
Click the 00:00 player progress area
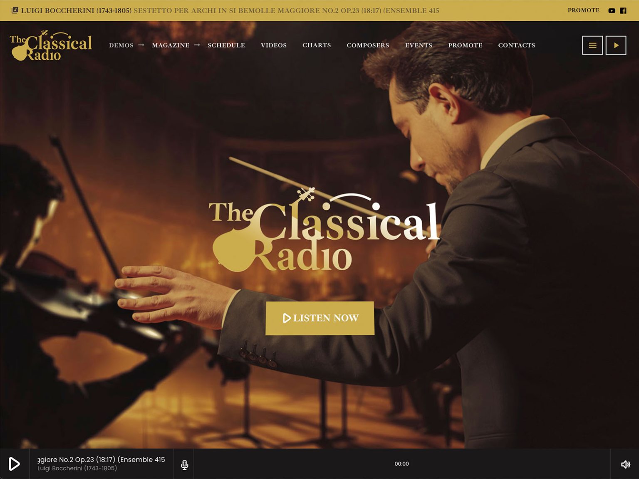(x=401, y=464)
